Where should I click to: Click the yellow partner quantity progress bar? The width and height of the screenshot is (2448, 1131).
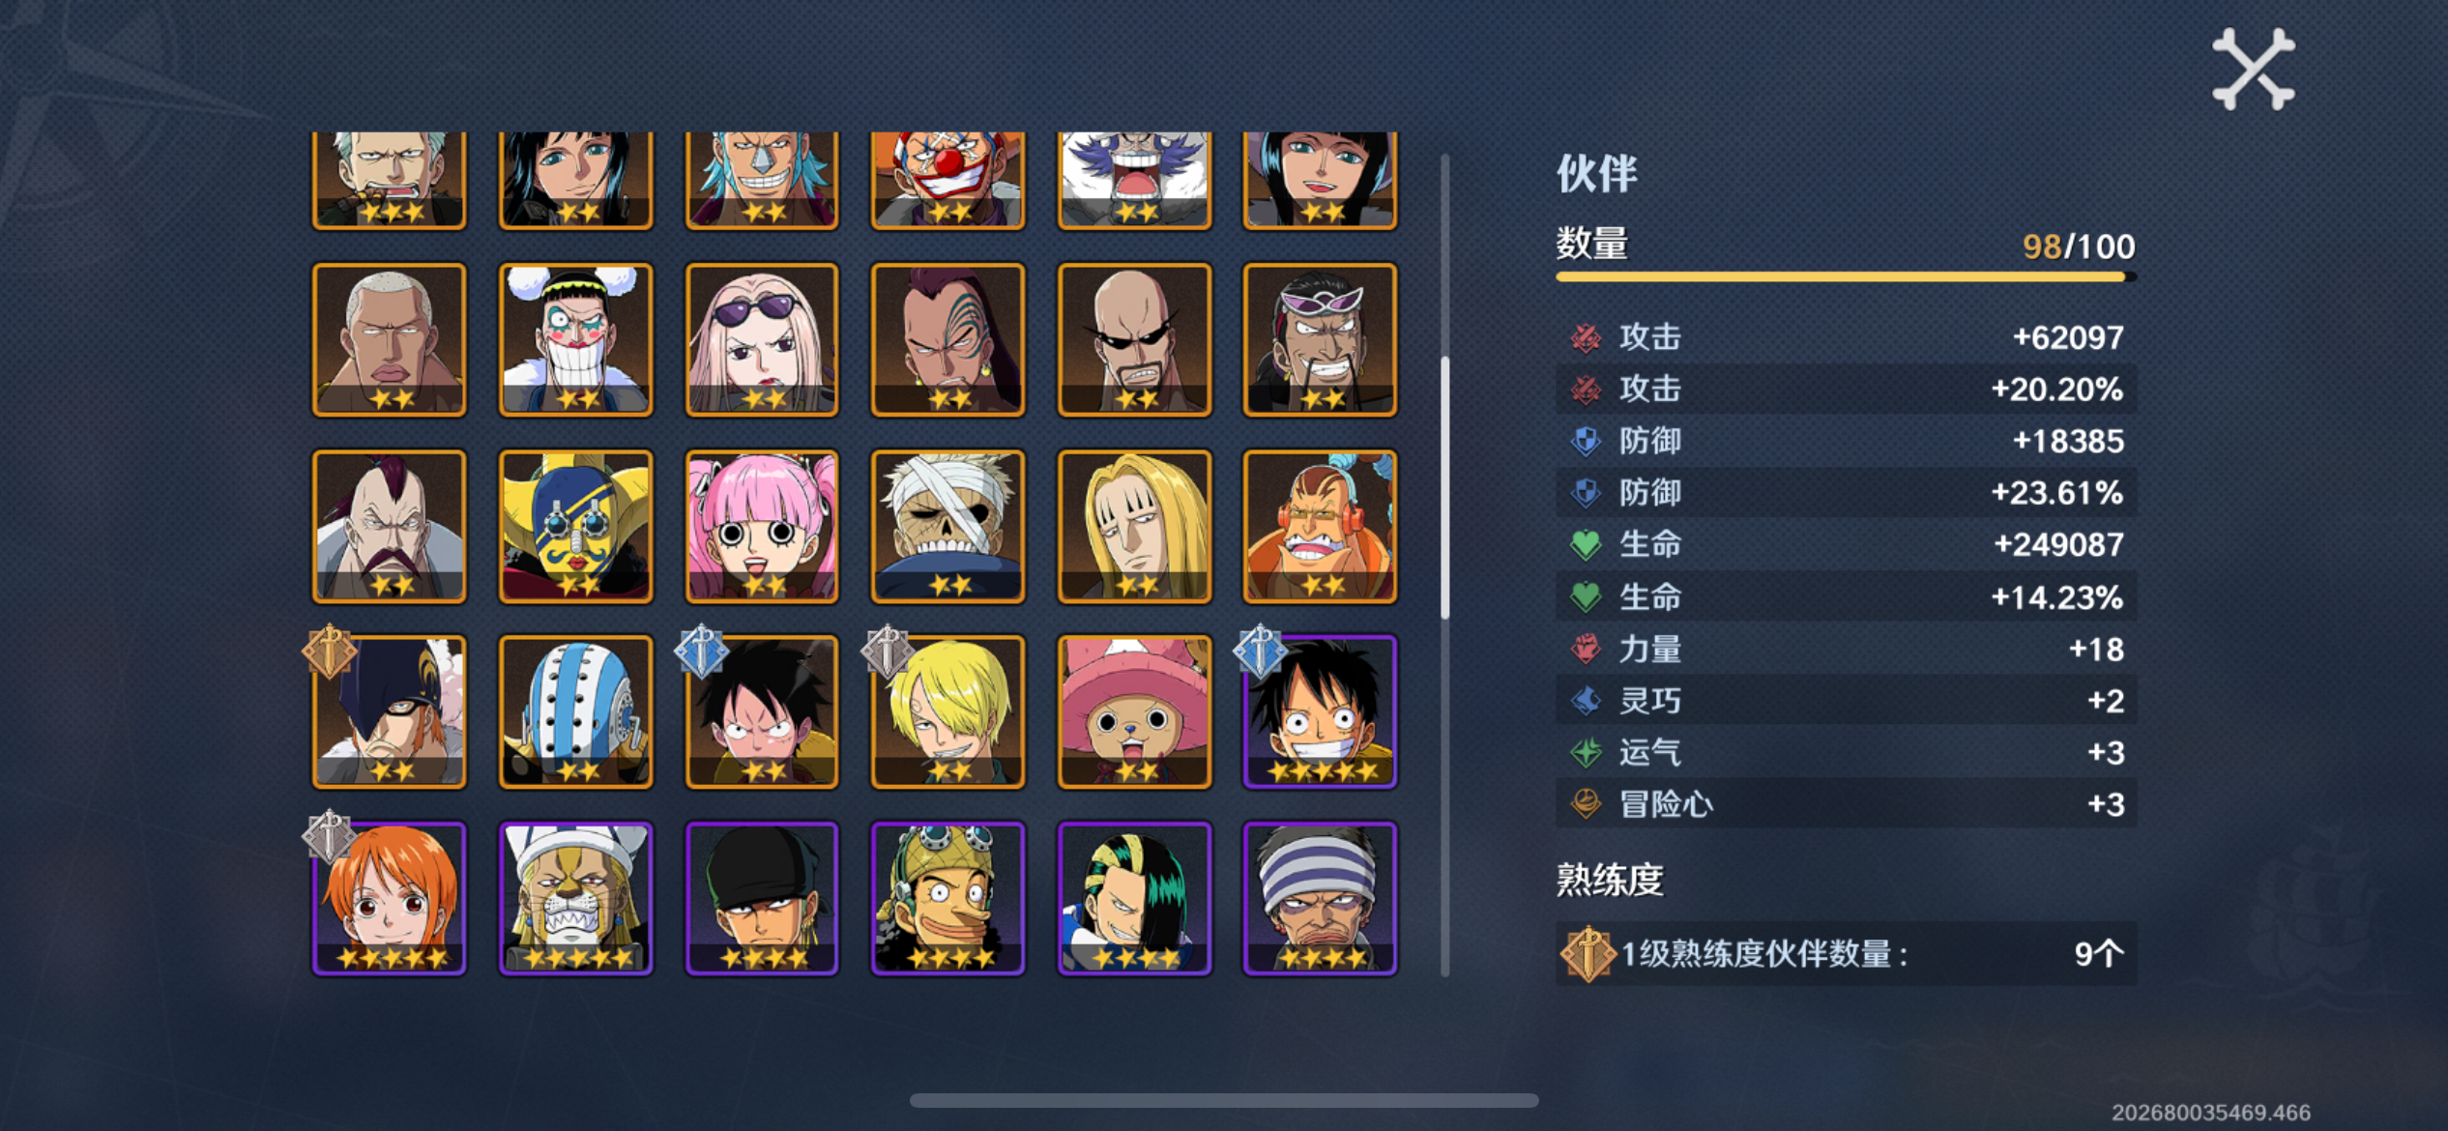[x=1846, y=277]
